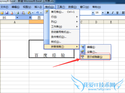Select 拼音指南(T) menu item
The image size is (125, 93).
tap(61, 47)
